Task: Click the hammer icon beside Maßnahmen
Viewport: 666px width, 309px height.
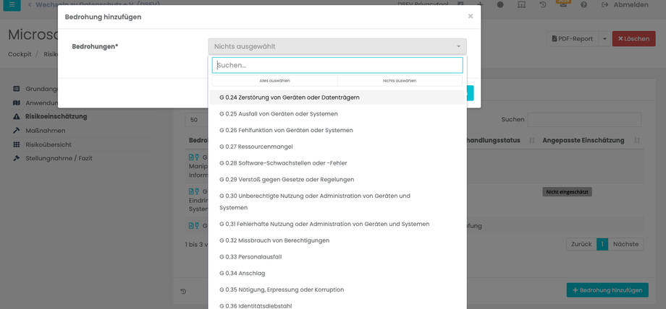Action: 17,131
